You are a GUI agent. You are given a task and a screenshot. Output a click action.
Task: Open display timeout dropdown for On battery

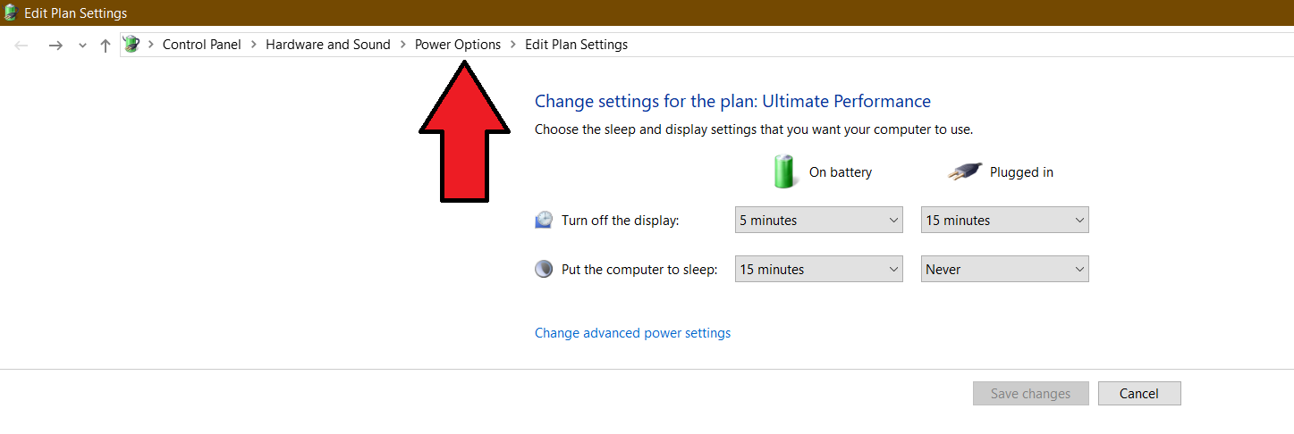[x=818, y=220]
